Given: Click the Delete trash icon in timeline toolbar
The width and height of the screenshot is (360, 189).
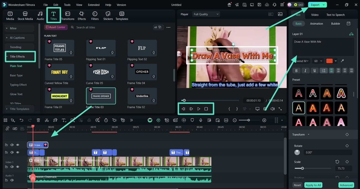Looking at the screenshot, I should (x=38, y=120).
